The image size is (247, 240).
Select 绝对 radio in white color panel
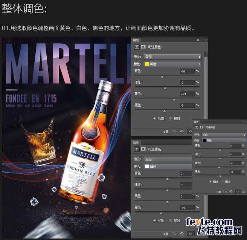170,221
